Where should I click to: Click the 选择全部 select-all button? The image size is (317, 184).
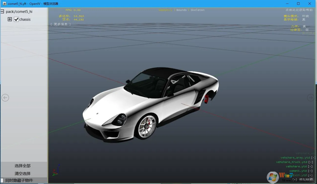[23, 166]
